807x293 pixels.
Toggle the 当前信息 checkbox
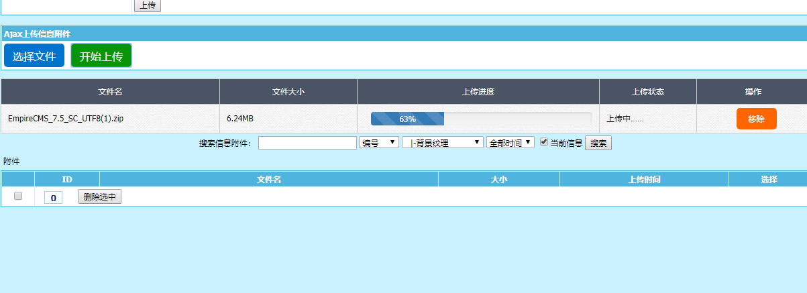pyautogui.click(x=544, y=142)
